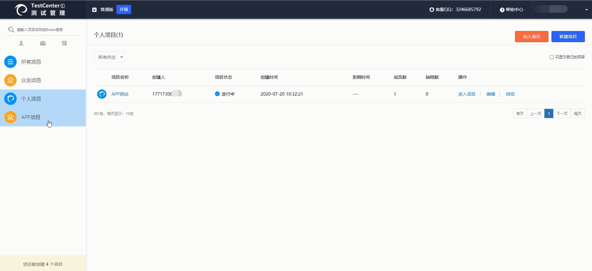Click the 客服QQ contact icon
This screenshot has height=271, width=592.
[x=431, y=9]
